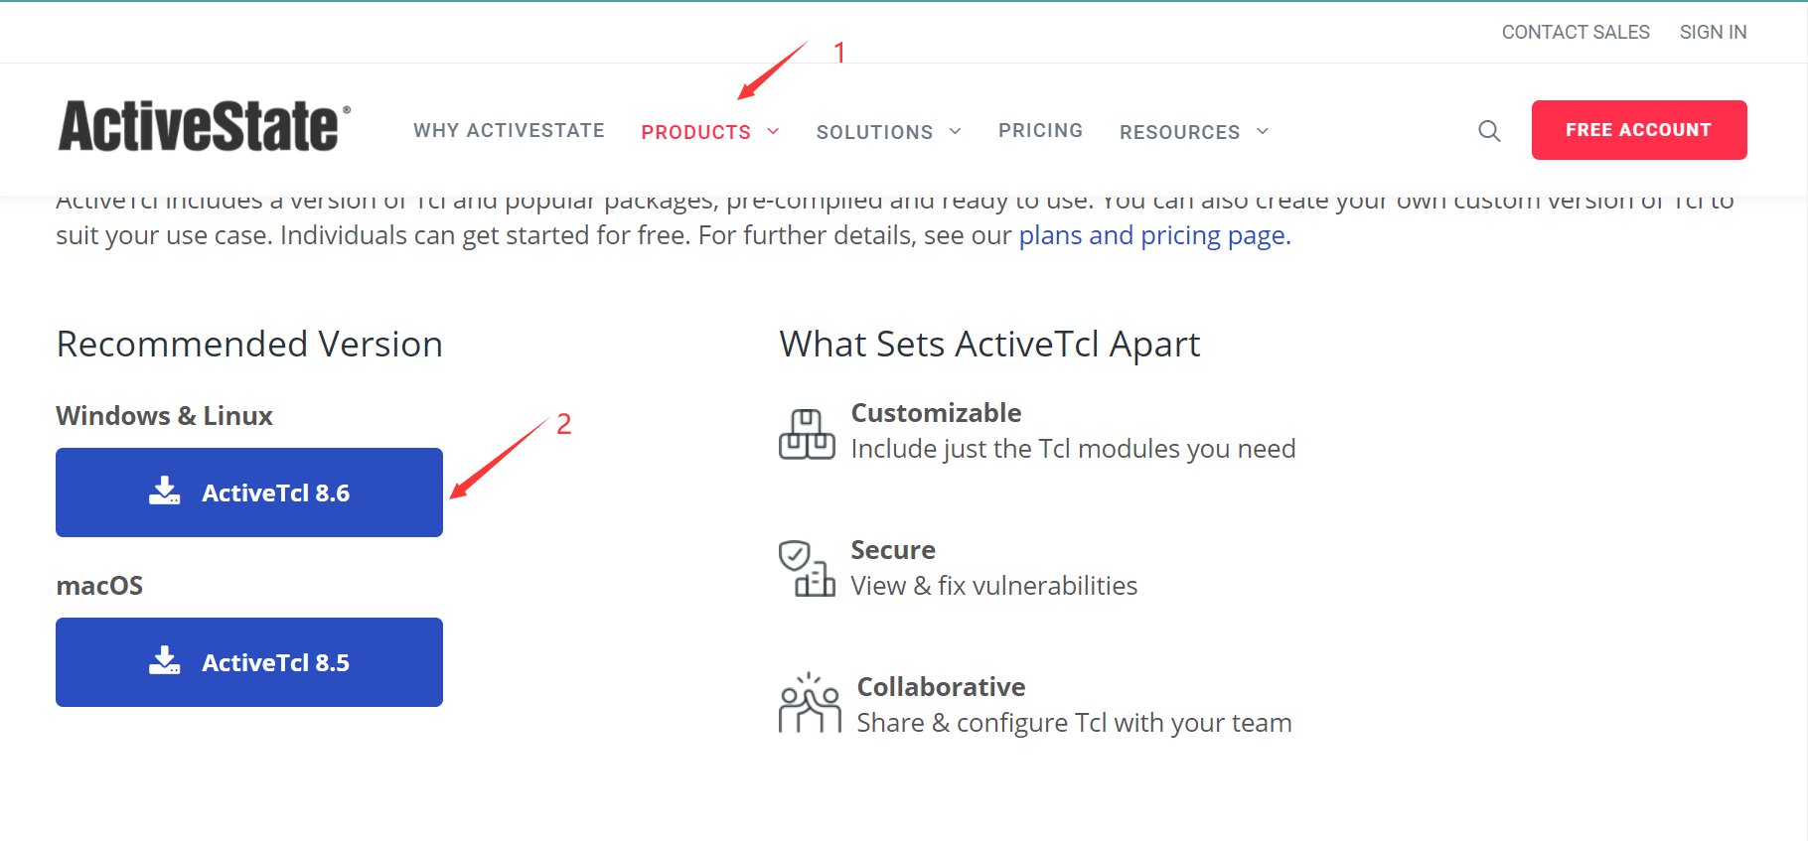The image size is (1808, 841).
Task: Click the Customizable packages icon
Action: tap(807, 433)
